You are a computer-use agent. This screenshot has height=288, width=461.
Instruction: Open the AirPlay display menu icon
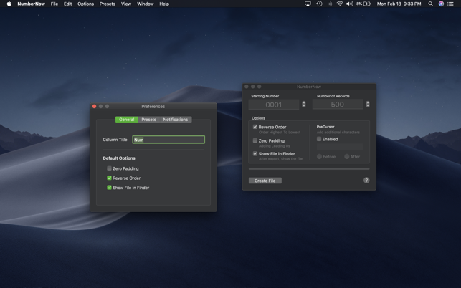[x=308, y=4]
